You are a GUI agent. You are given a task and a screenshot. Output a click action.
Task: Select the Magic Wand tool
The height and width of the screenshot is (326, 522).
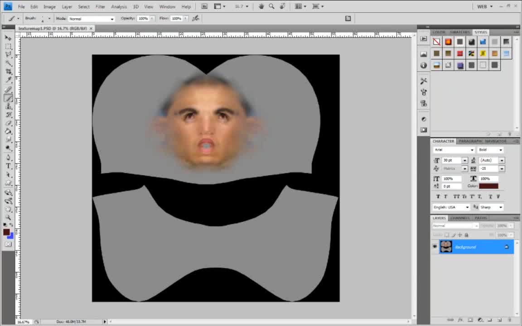click(8, 63)
